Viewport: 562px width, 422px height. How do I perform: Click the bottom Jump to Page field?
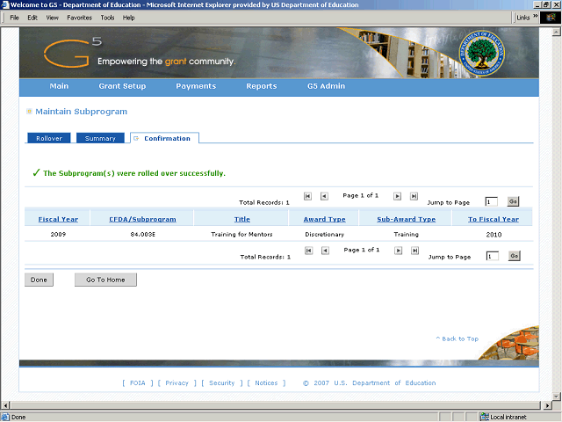493,256
